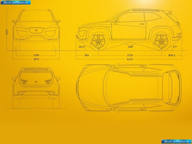Click the track width value "1590"
This screenshot has width=192, height=144.
pyautogui.click(x=36, y=55)
